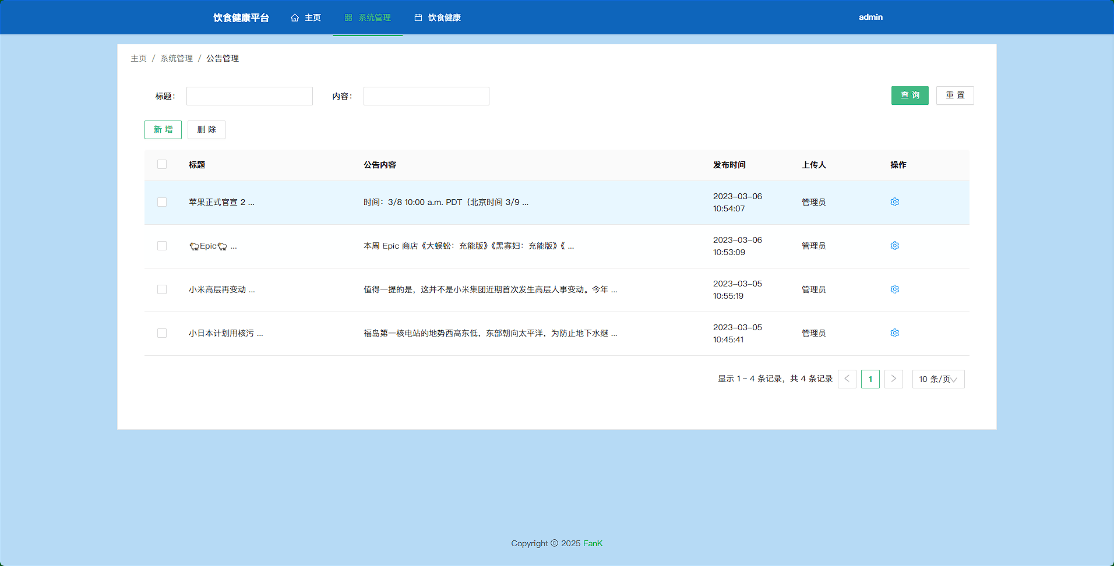Viewport: 1114px width, 566px height.
Task: Toggle the select-all checkbox in table header
Action: tap(162, 165)
